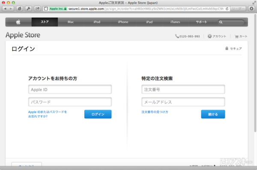Go forward with the Safari forward arrow

(x=11, y=9)
